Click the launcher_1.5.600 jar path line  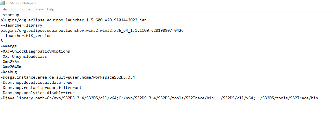click(75, 20)
